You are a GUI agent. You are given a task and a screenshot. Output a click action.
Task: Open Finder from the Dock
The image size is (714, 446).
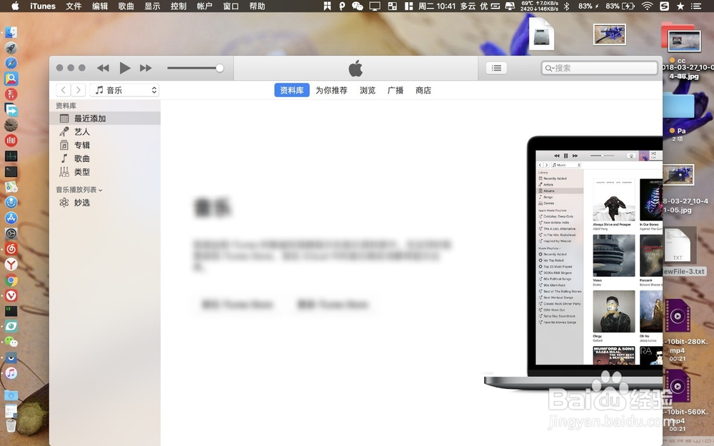[x=11, y=32]
